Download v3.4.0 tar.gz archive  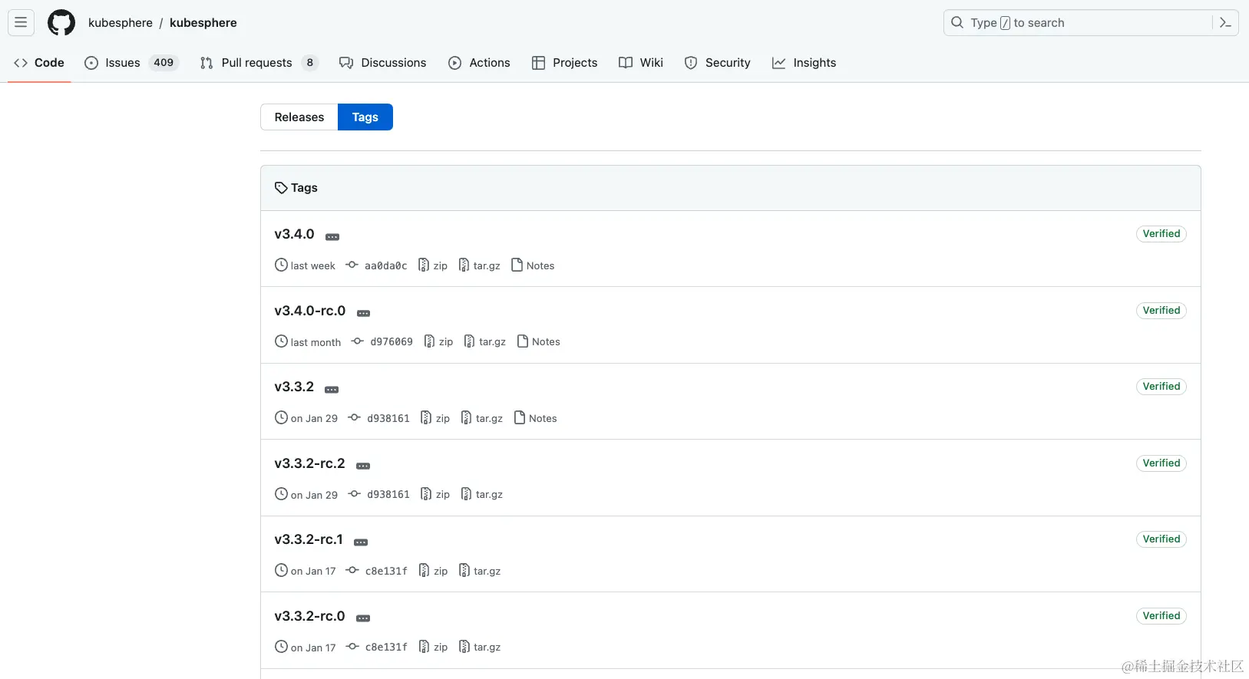tap(479, 265)
